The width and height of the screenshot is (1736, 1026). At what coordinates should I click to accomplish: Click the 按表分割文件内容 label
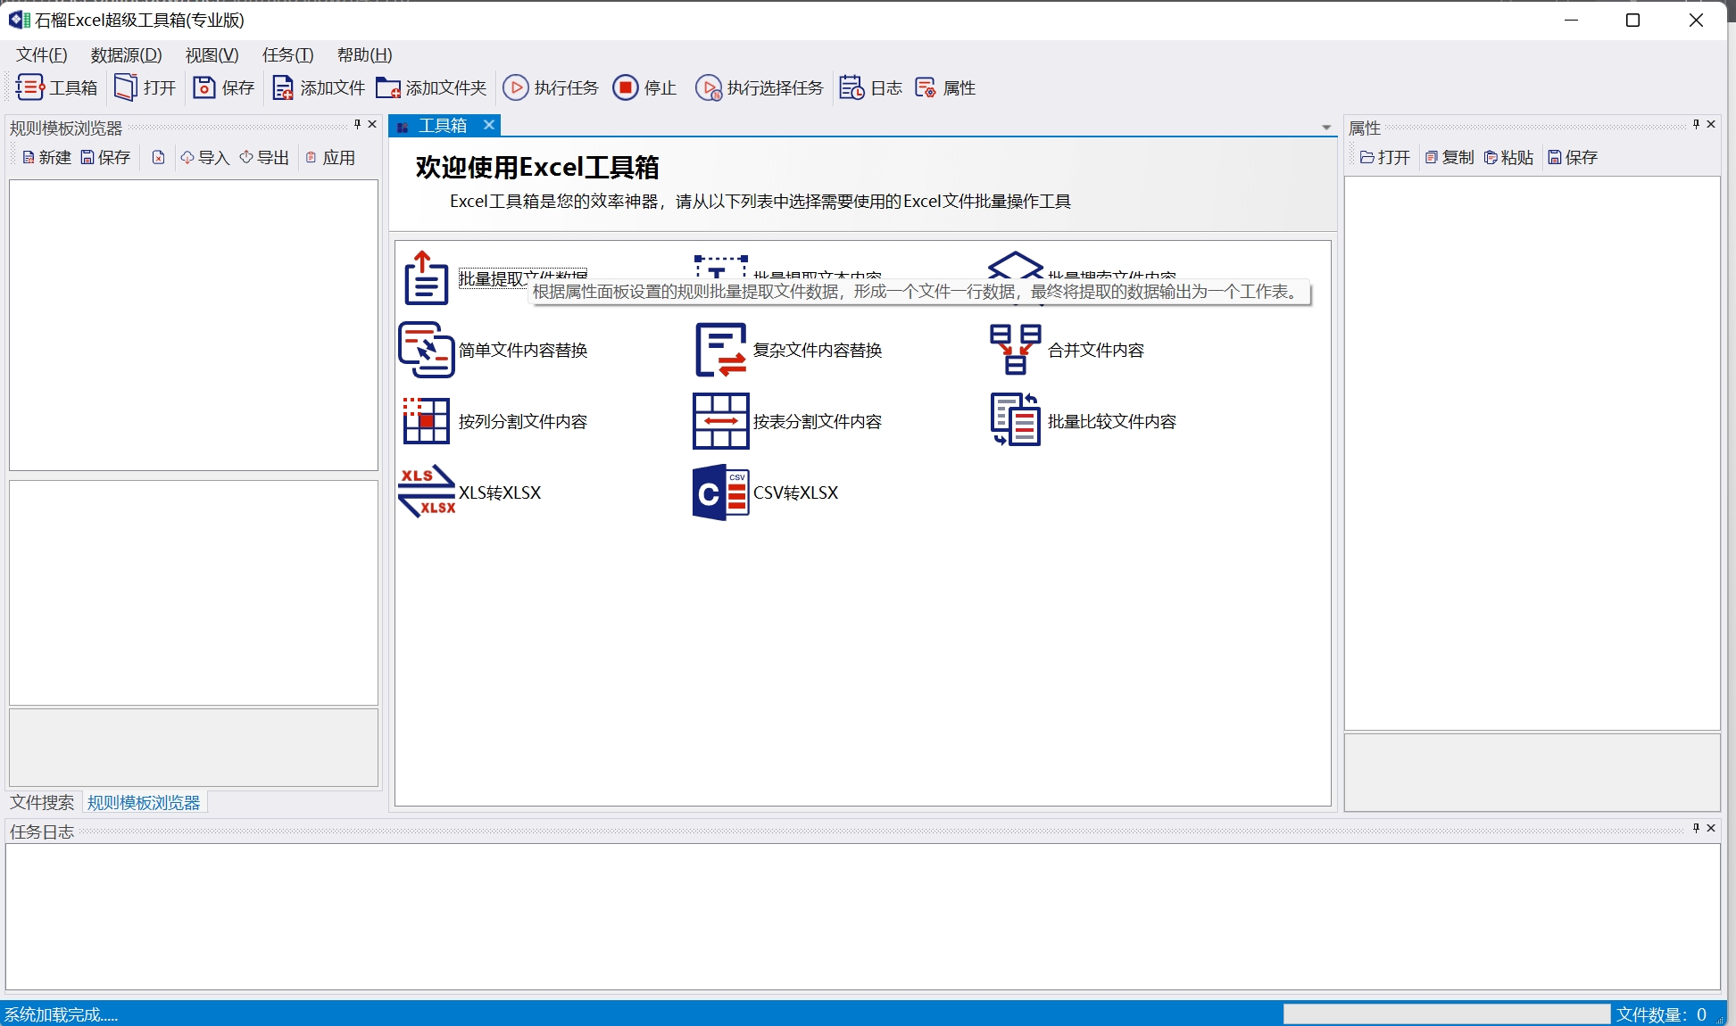pos(818,421)
